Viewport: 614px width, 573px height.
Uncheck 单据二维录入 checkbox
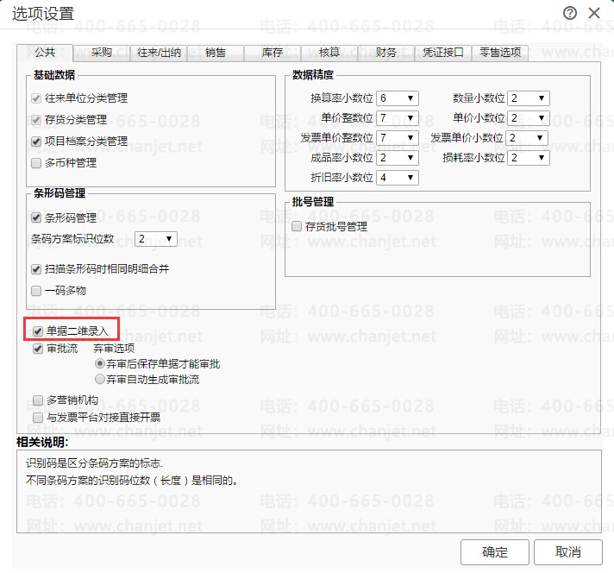[38, 331]
